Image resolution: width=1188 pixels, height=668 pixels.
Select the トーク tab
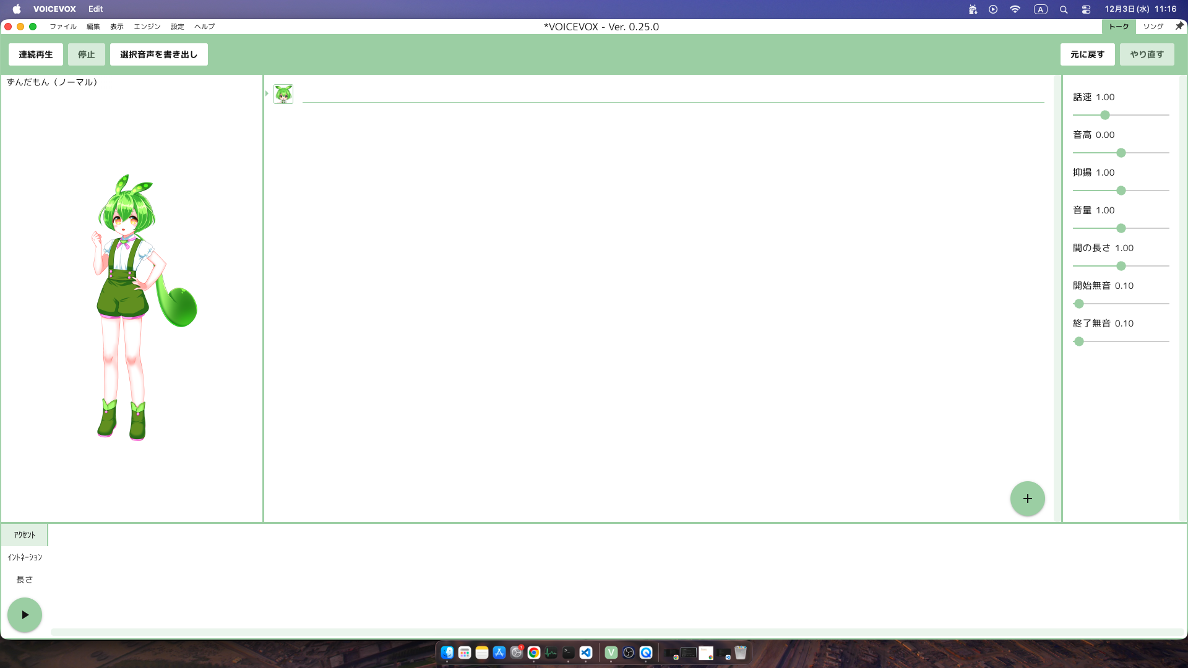pos(1118,27)
